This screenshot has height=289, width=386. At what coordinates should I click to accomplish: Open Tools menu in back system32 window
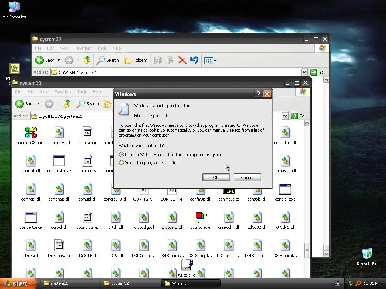point(102,48)
